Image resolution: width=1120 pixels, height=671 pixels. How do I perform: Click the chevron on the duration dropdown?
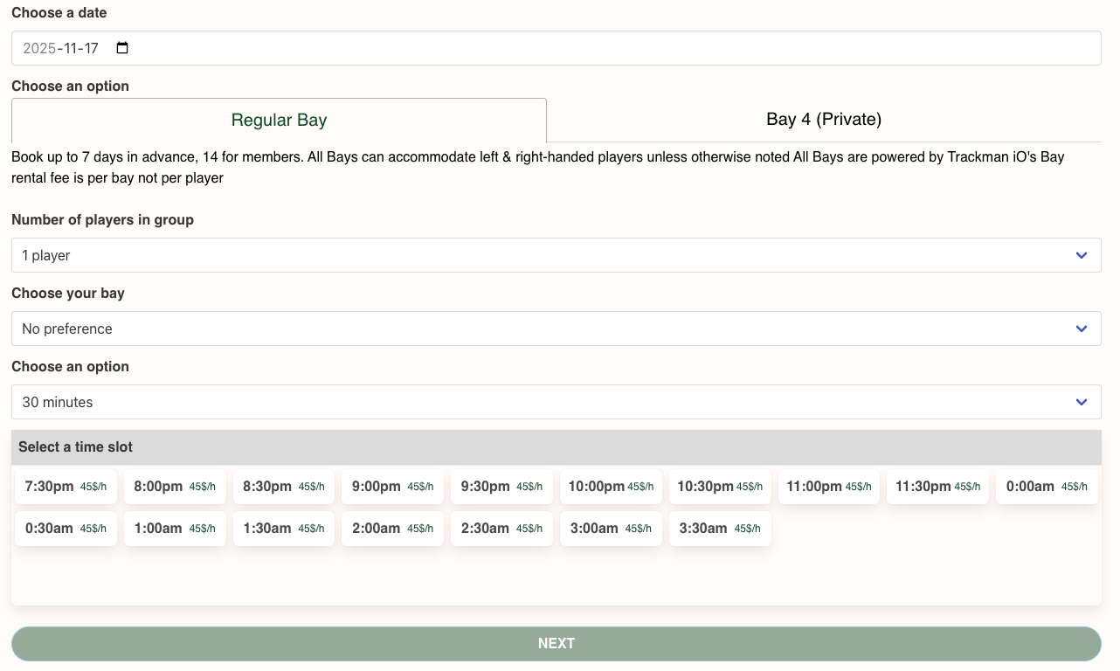pos(1082,402)
